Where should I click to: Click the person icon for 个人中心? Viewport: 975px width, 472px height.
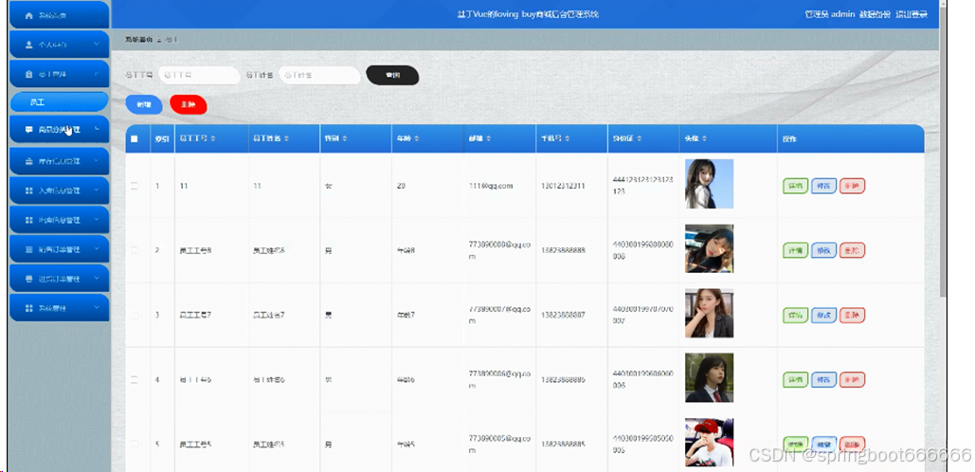coord(28,45)
